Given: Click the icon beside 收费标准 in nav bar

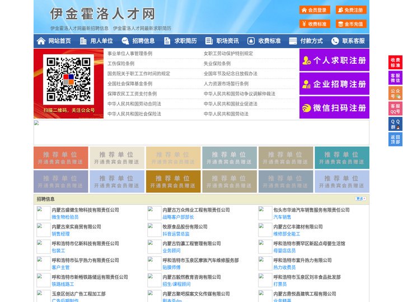Looking at the screenshot, I should point(251,41).
